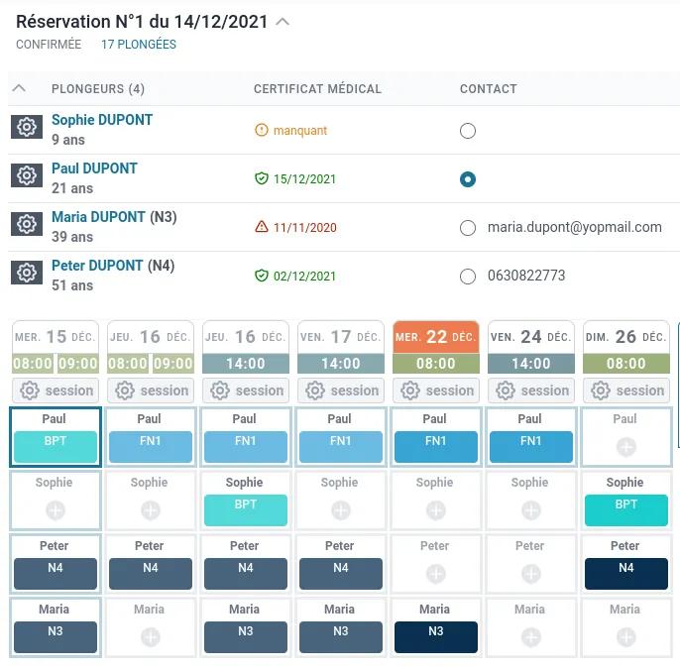Open settings gear for Sophie DUPONT
The image size is (680, 670).
tap(27, 128)
